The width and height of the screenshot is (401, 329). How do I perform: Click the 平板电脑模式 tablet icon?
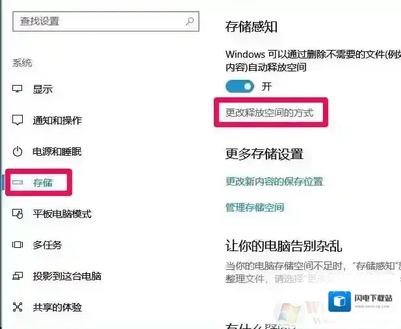tap(18, 213)
